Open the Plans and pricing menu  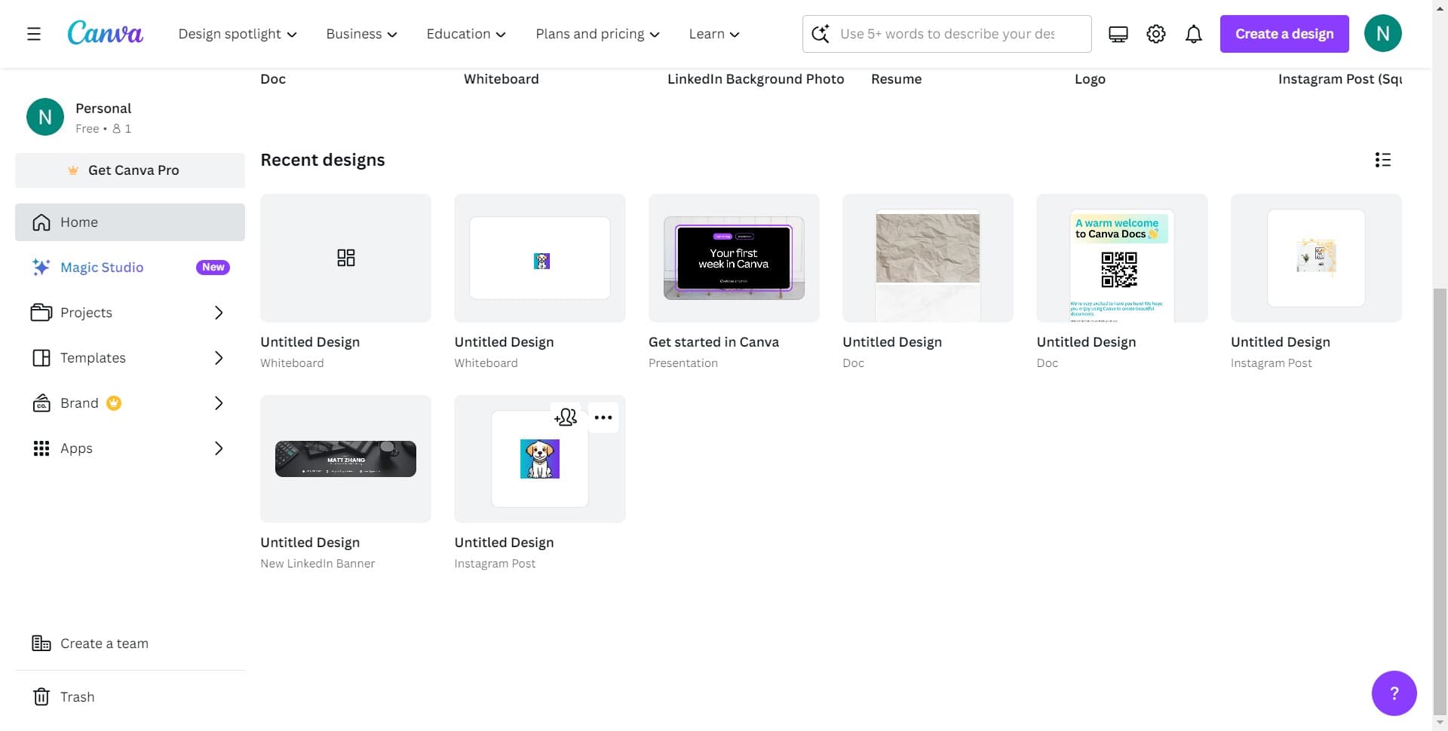pyautogui.click(x=597, y=34)
